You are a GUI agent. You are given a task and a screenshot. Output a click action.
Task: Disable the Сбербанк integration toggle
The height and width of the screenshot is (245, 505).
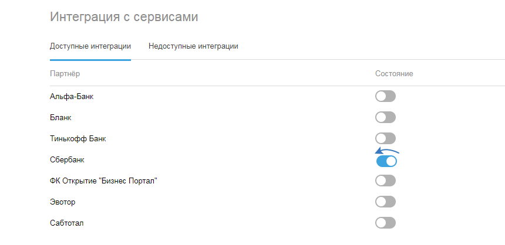(386, 161)
